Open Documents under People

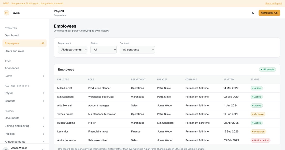24,118
